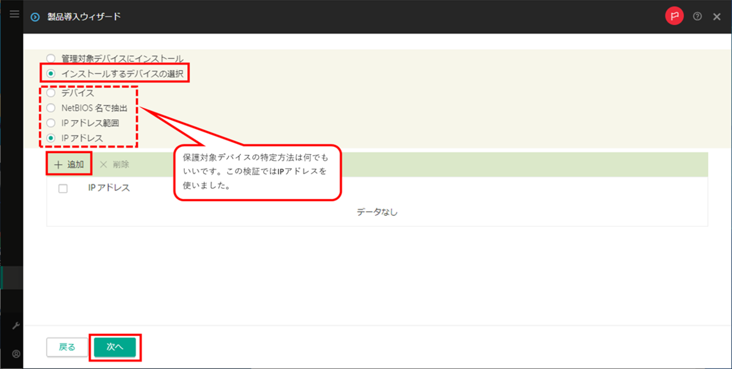Click the 次へ button to proceed
The image size is (732, 369).
(x=115, y=347)
